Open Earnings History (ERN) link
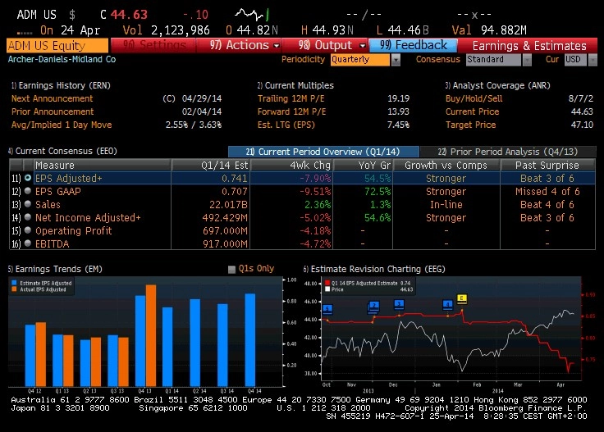The height and width of the screenshot is (432, 604). pos(61,85)
